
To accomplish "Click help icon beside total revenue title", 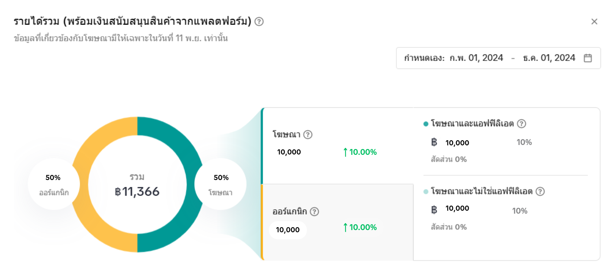I will click(259, 22).
